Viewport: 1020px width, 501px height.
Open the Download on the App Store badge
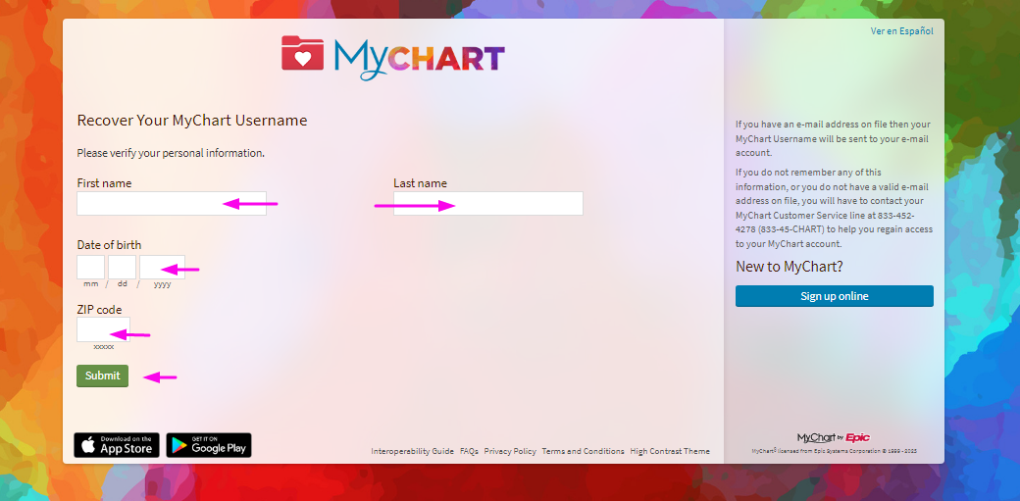(117, 445)
